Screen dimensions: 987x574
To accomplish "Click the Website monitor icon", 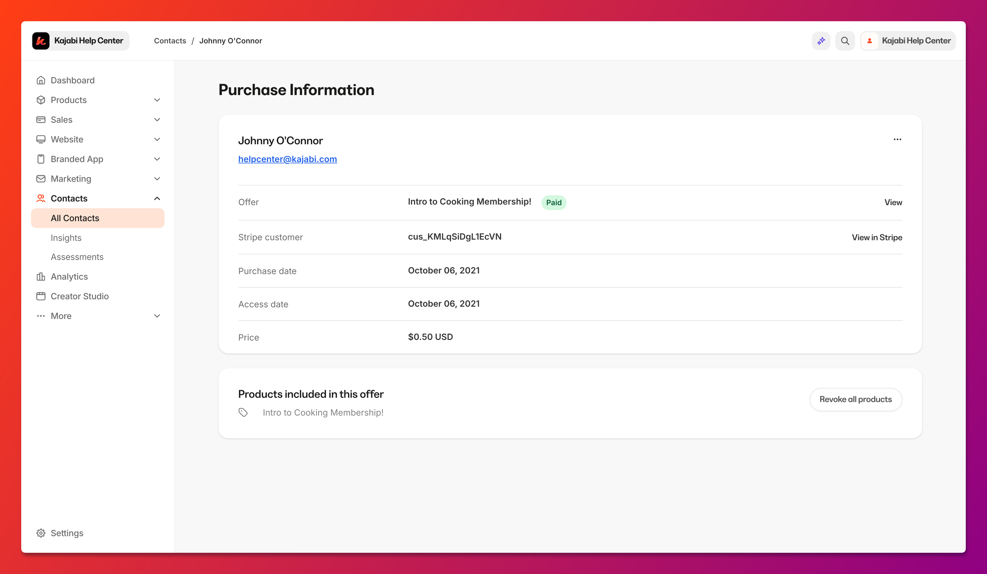I will coord(41,139).
